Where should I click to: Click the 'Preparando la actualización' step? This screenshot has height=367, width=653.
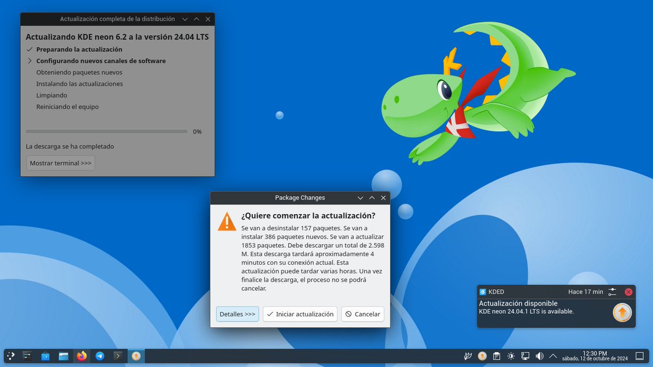[x=79, y=49]
